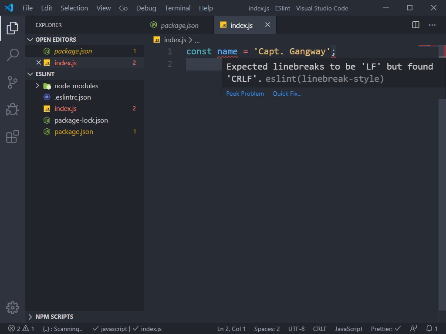Open the Explorer view in activity bar

coord(12,28)
